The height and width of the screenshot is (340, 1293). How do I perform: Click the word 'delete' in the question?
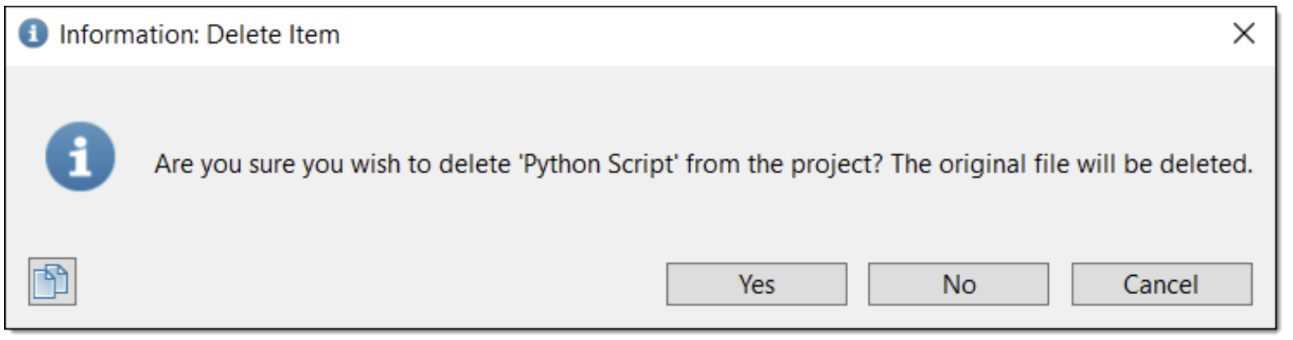[474, 164]
